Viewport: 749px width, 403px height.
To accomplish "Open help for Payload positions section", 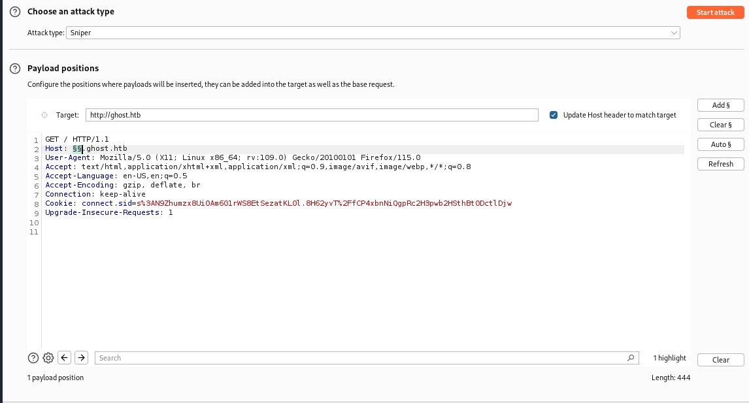I will coord(15,69).
